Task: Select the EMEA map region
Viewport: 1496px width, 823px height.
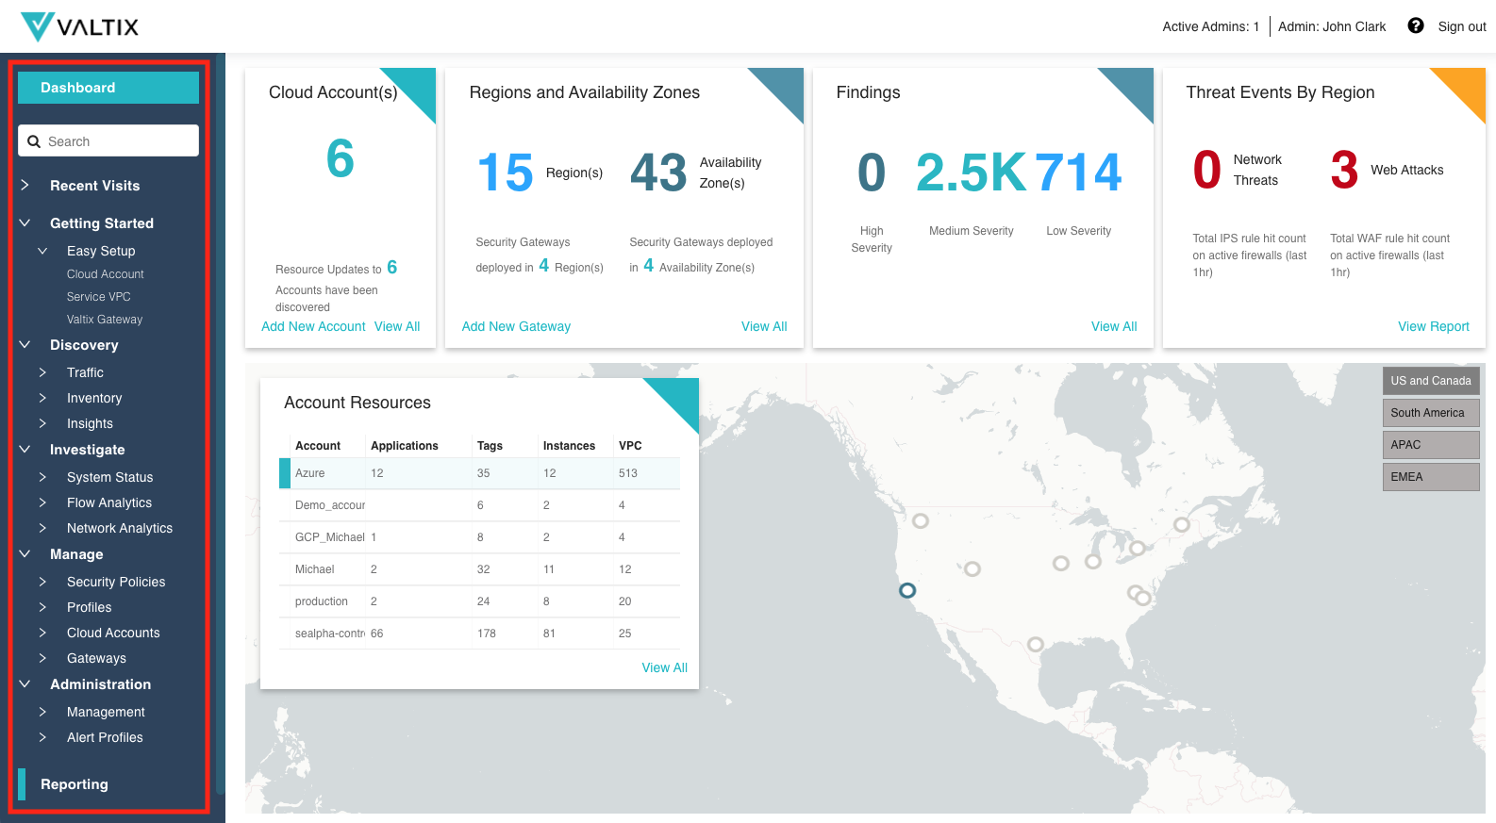Action: 1431,477
